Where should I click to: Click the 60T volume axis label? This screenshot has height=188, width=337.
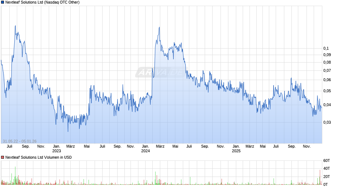[x=327, y=161]
